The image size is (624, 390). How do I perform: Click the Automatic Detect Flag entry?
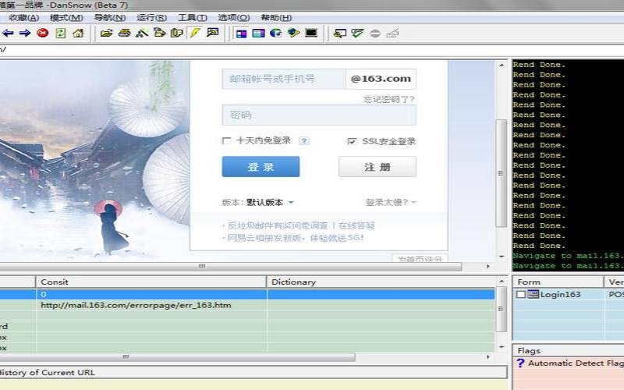[x=576, y=363]
